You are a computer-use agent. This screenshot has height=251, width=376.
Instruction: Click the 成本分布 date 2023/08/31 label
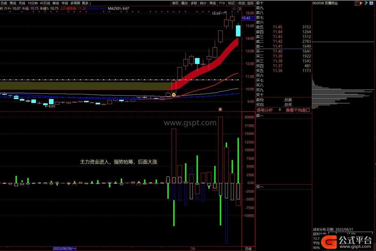pos(333,230)
